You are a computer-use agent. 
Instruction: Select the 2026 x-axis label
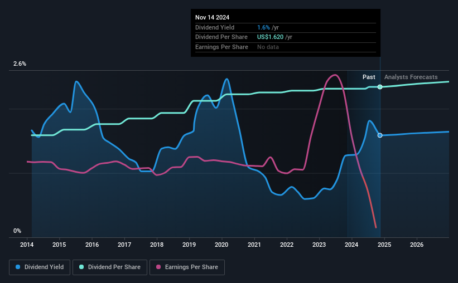pyautogui.click(x=417, y=245)
